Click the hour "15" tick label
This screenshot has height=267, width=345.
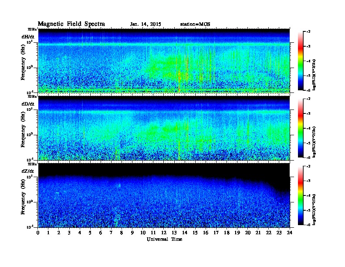click(195, 233)
